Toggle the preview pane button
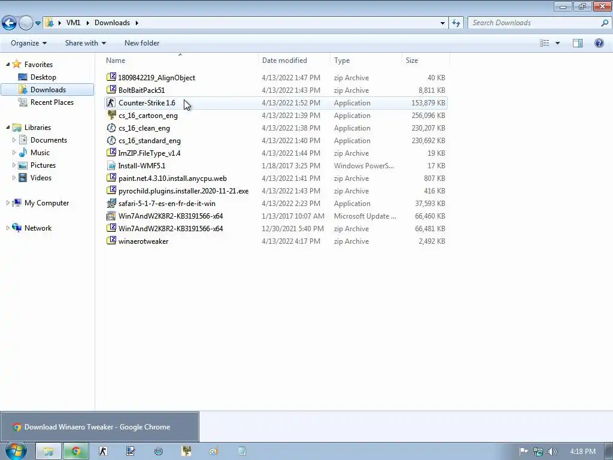 click(578, 43)
